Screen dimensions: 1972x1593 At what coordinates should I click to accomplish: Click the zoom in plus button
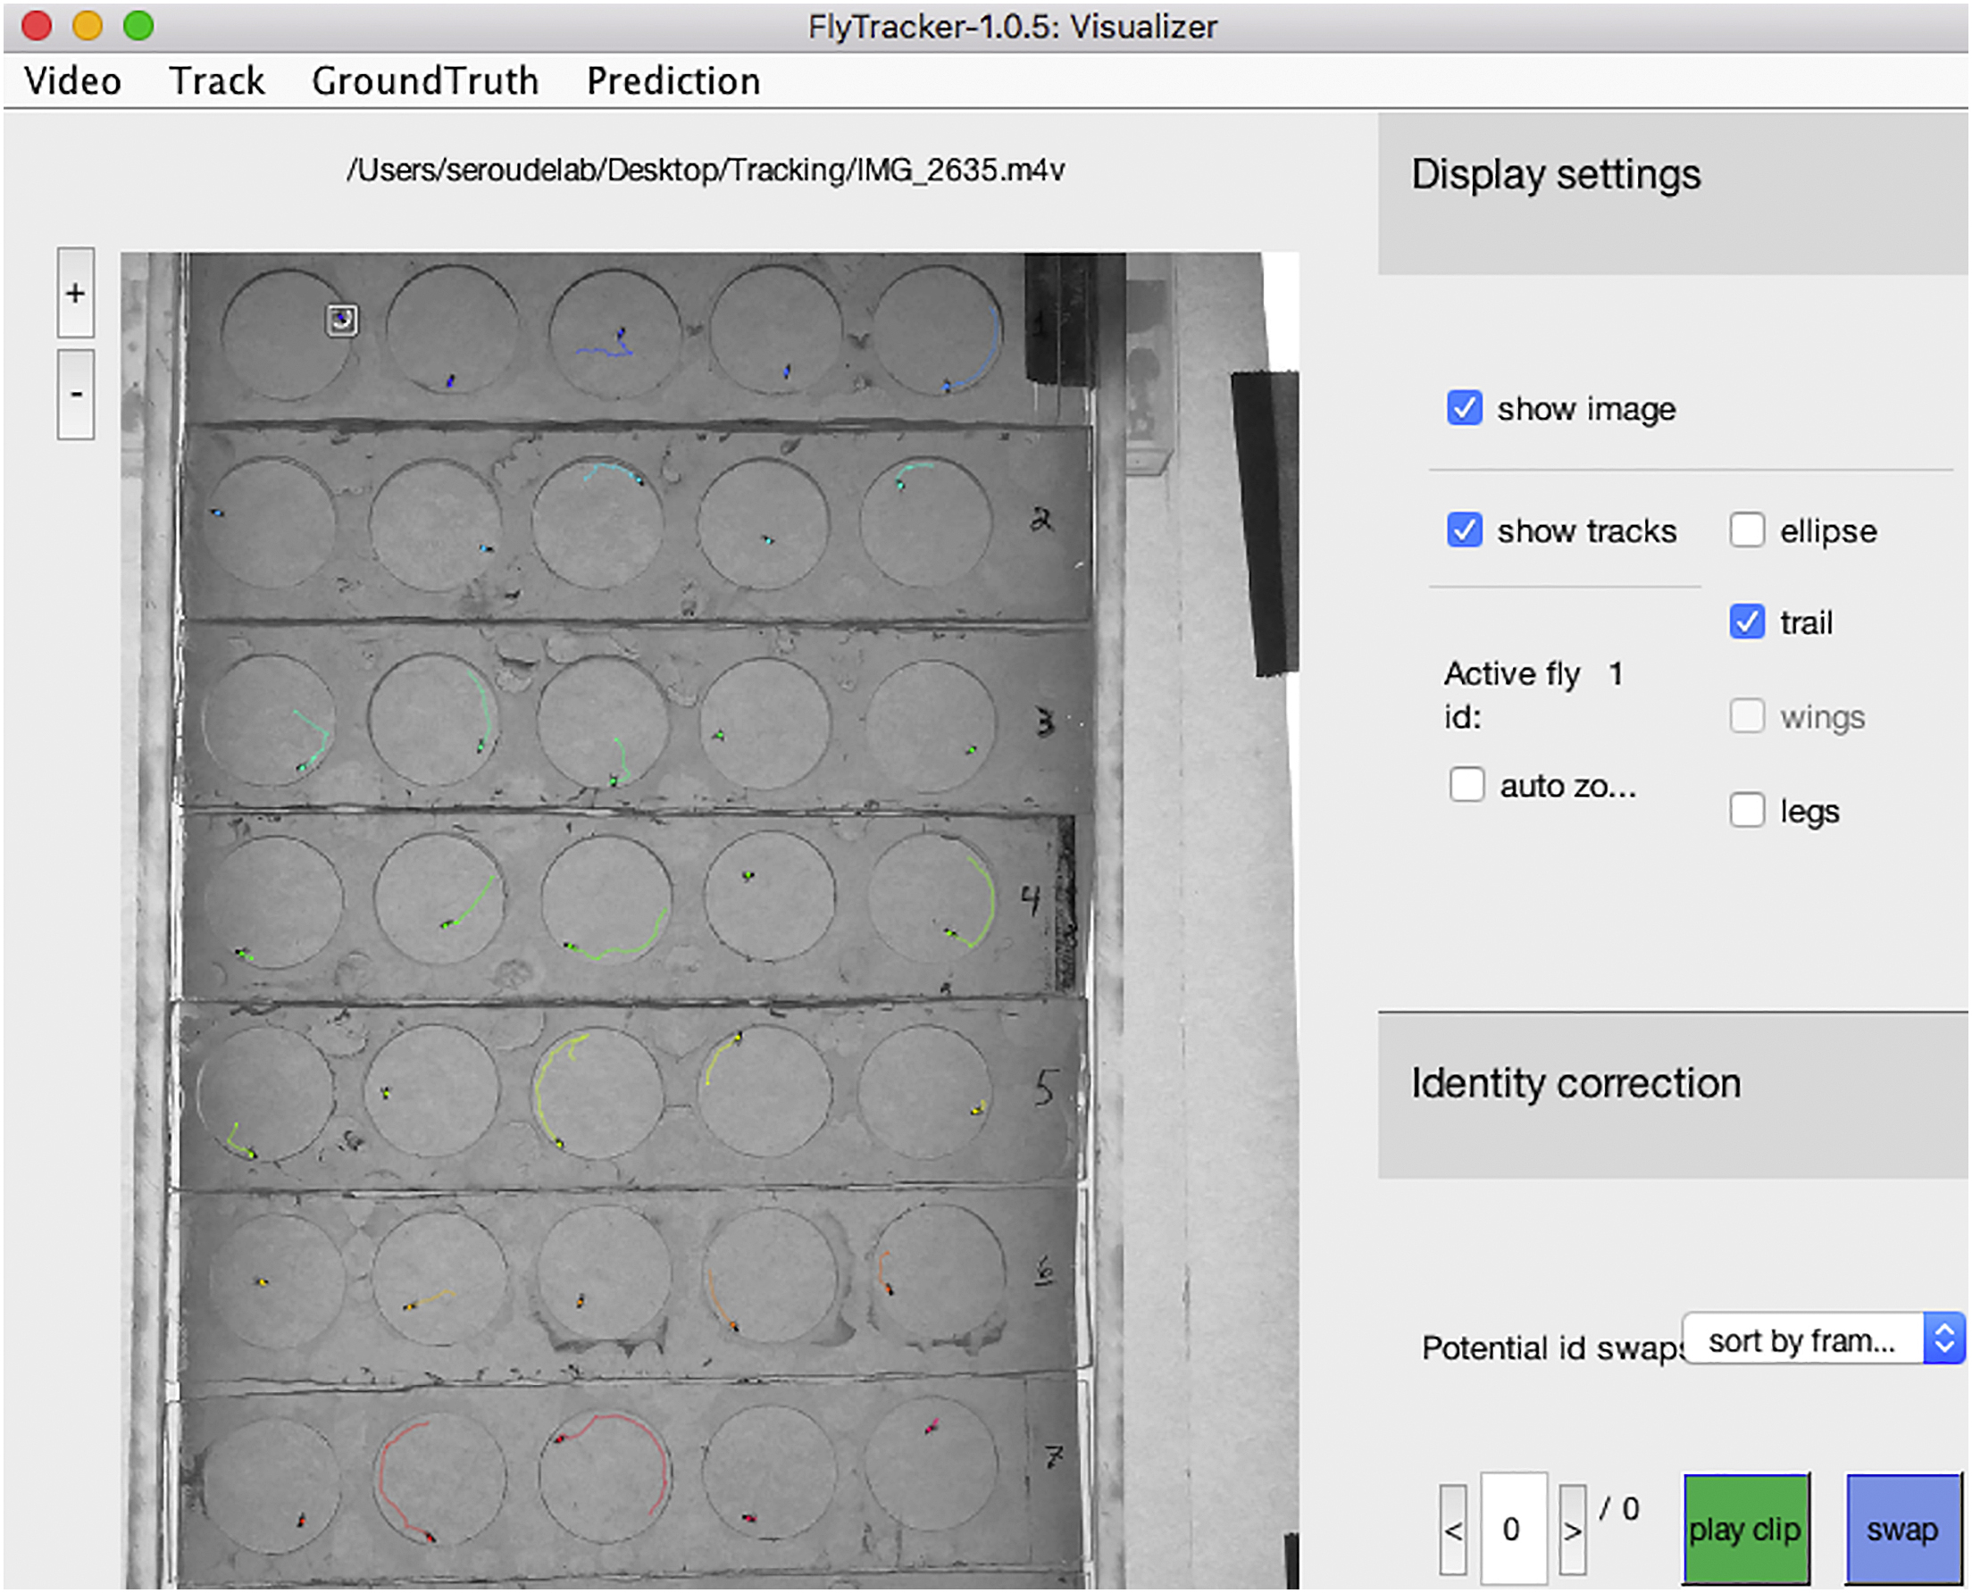pos(75,293)
